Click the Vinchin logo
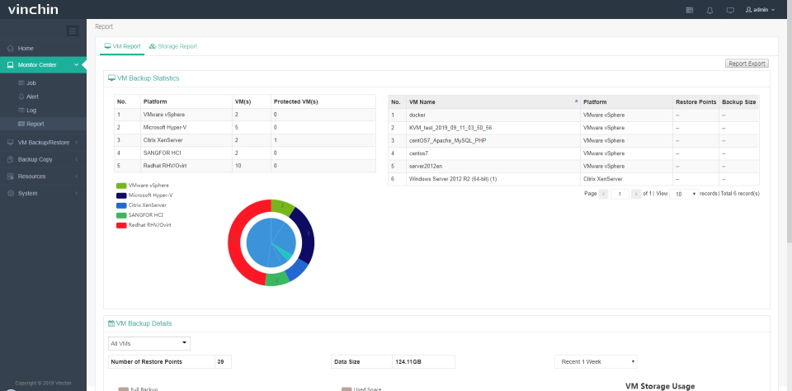The height and width of the screenshot is (391, 792). click(x=33, y=9)
